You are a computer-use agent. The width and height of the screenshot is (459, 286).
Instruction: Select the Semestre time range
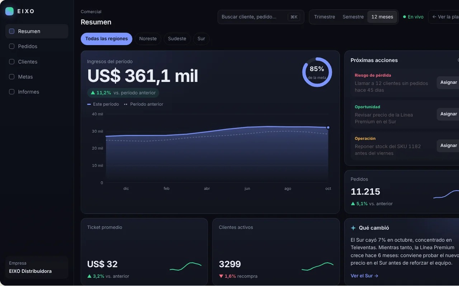tap(353, 17)
